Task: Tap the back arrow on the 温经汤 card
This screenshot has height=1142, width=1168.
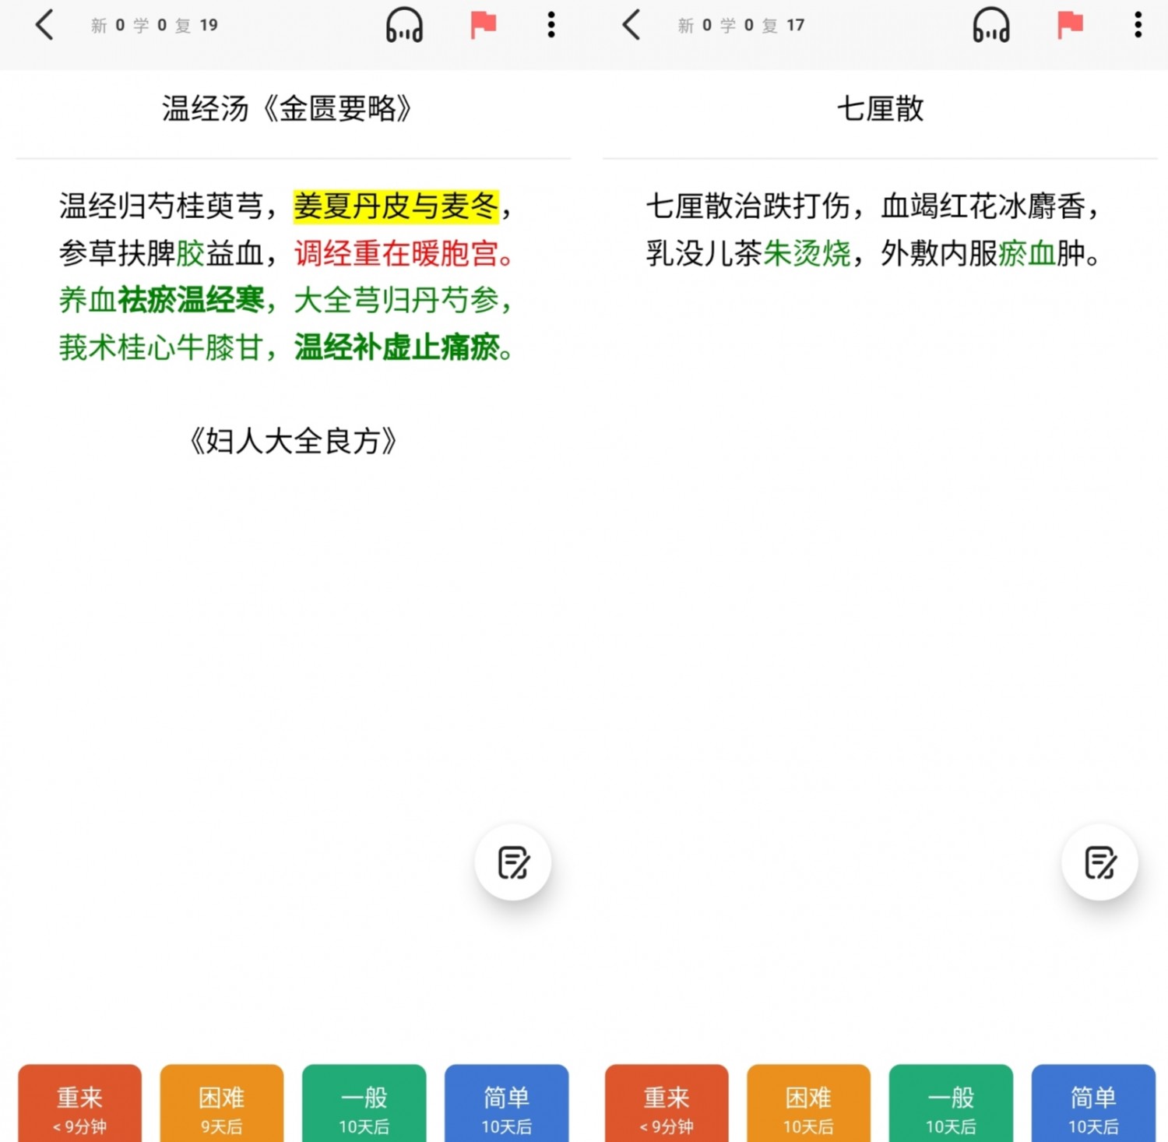Action: click(x=44, y=25)
